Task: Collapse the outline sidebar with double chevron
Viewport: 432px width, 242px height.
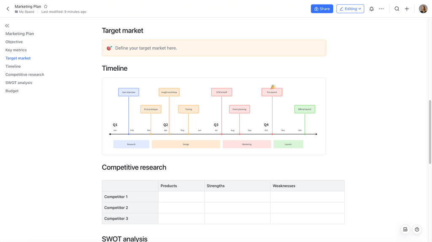Action: click(x=7, y=26)
